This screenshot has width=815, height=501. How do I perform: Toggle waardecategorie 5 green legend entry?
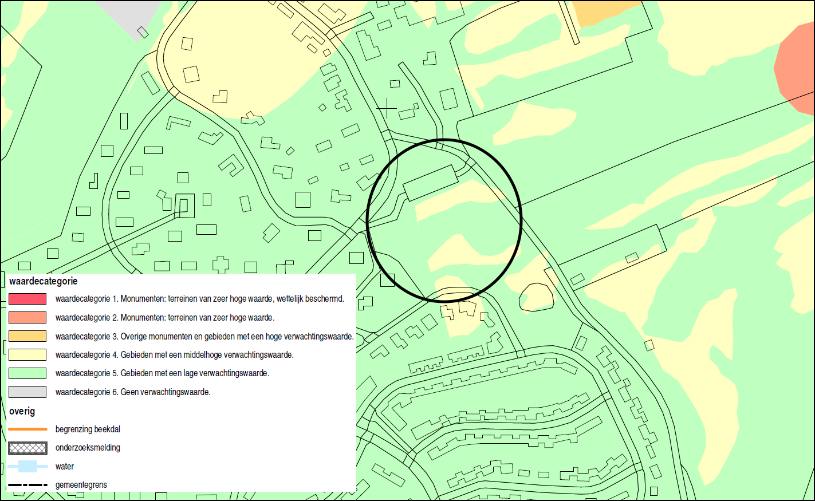click(x=27, y=373)
